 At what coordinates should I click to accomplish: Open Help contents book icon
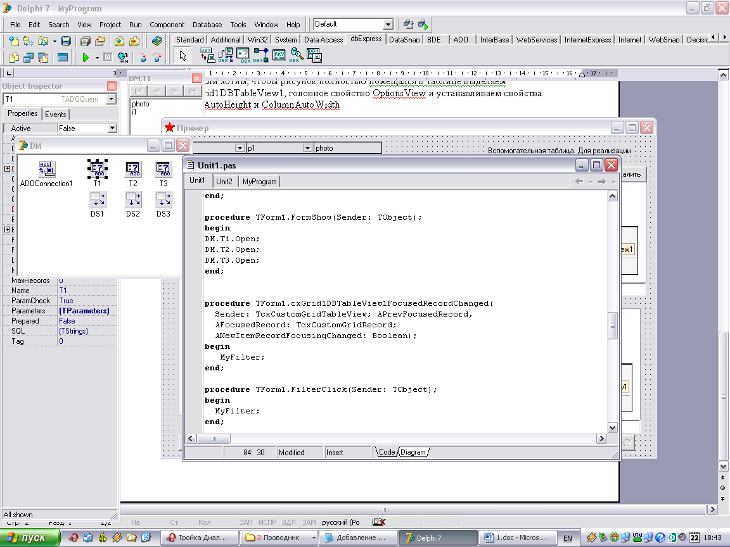[x=157, y=41]
